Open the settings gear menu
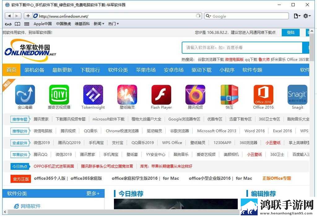317x217 pixels. pyautogui.click(x=307, y=16)
